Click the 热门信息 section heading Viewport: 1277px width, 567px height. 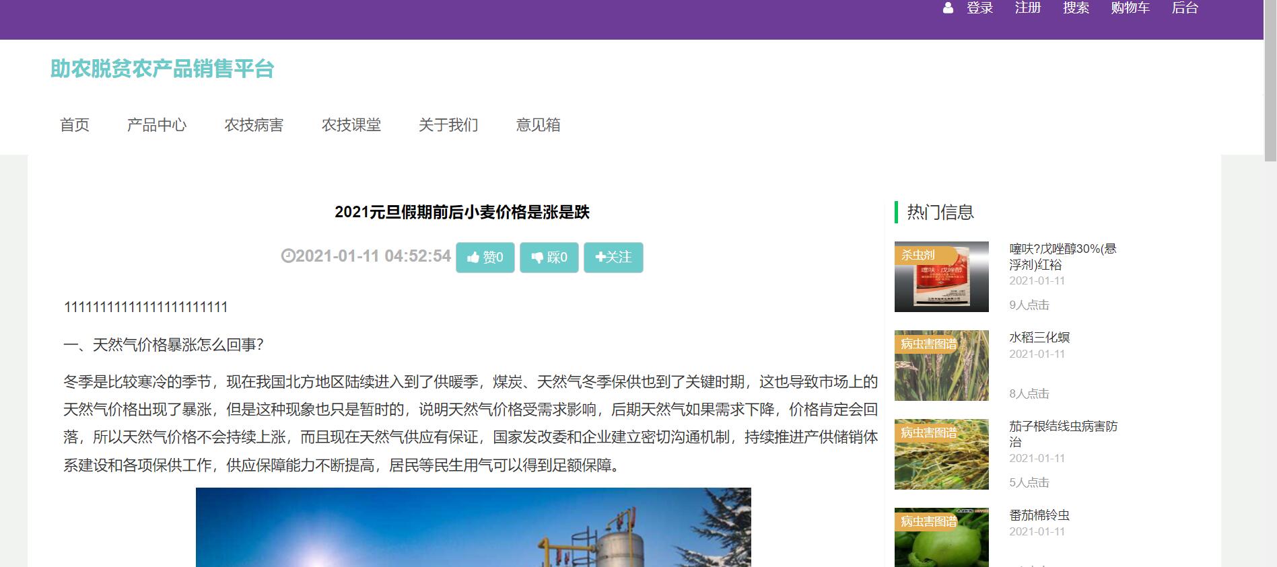[x=940, y=213]
